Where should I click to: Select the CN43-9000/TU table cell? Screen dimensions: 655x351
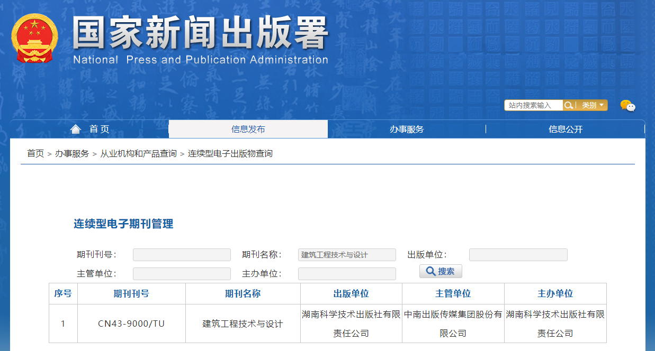[x=131, y=324]
